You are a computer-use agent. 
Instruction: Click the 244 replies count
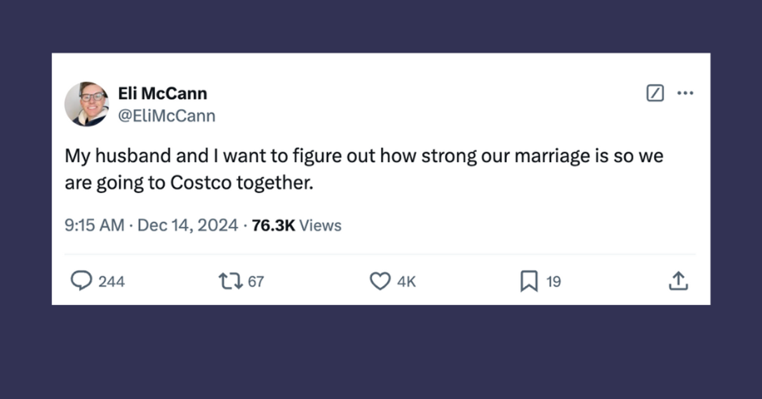pos(112,281)
